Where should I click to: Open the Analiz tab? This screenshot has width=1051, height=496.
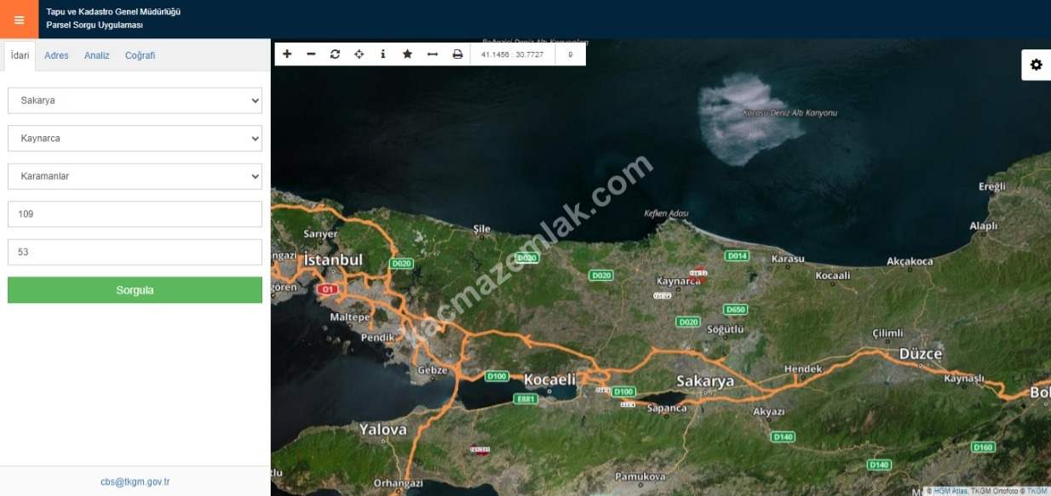96,55
